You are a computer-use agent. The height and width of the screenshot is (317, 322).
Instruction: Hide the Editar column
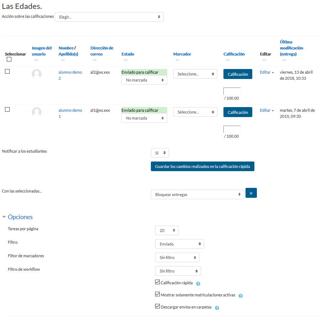264,60
